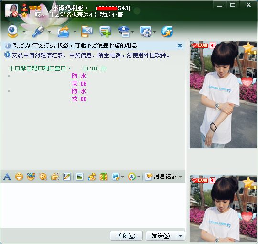Click the LV2 star badge on upper show
The width and height of the screenshot is (258, 244).
[249, 48]
